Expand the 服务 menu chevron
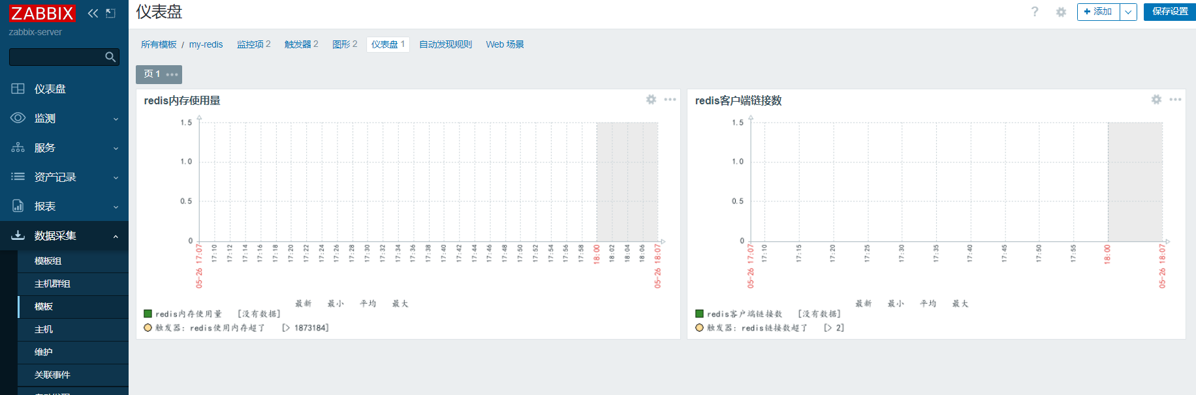 point(116,148)
